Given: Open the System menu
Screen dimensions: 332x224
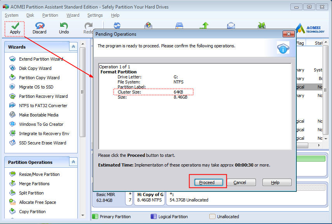Looking at the screenshot, I should click(12, 15).
